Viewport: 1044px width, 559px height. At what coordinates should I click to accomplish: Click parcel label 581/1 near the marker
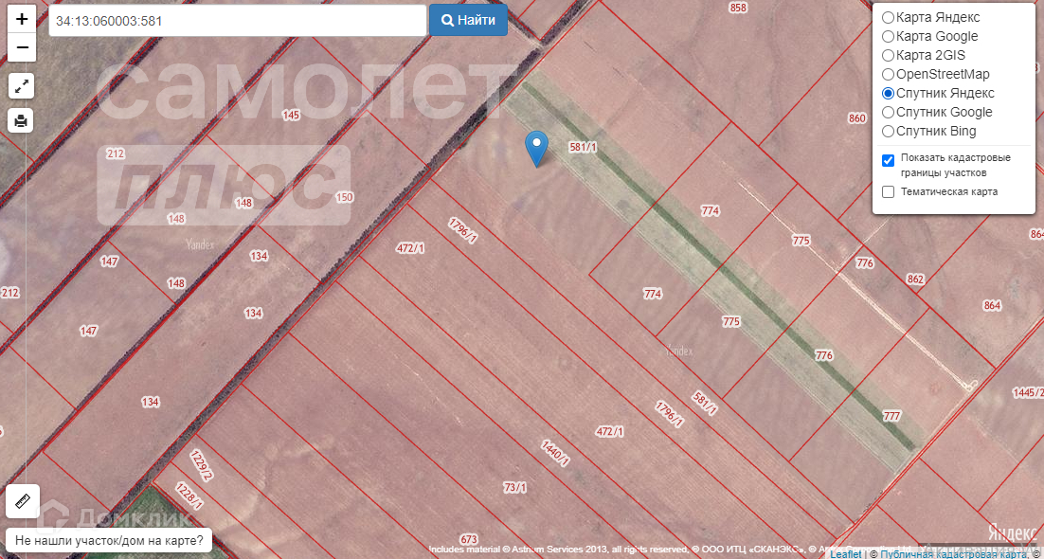click(x=583, y=148)
